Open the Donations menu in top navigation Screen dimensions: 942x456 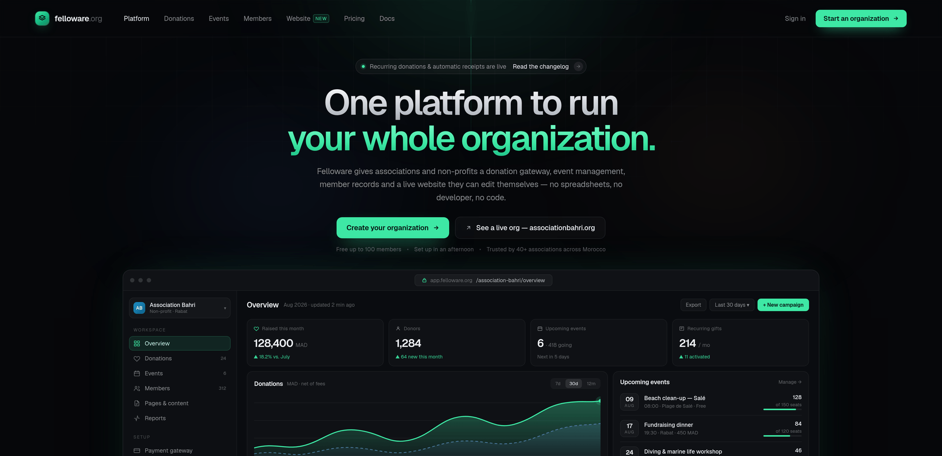tap(179, 19)
